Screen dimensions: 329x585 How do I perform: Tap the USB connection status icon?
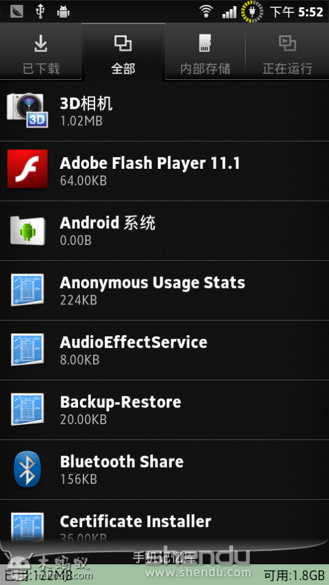tap(40, 12)
